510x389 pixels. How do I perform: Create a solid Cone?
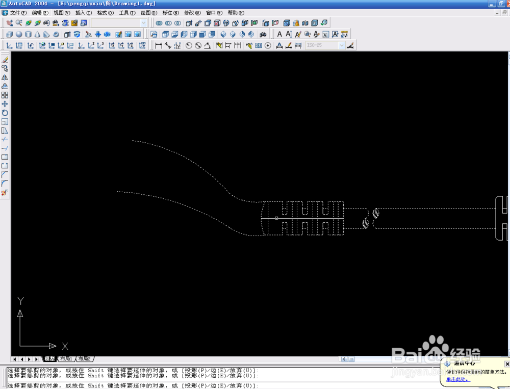point(37,34)
